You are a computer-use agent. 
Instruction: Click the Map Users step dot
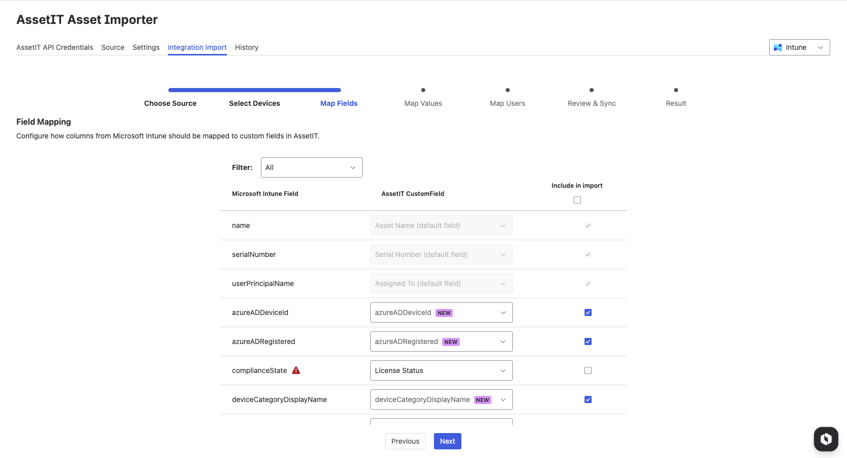508,90
